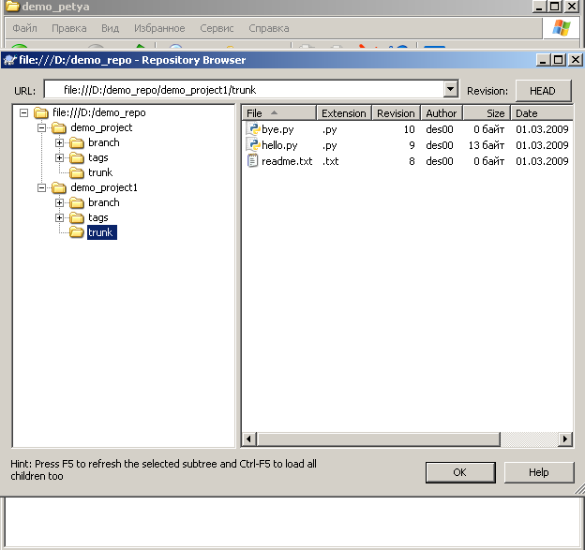
Task: Click into the URL input field
Action: (x=244, y=90)
